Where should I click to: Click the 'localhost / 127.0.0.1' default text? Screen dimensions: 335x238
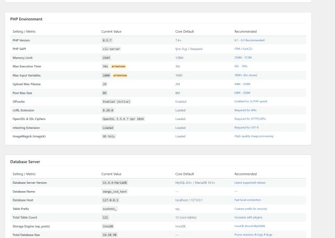coord(188,200)
